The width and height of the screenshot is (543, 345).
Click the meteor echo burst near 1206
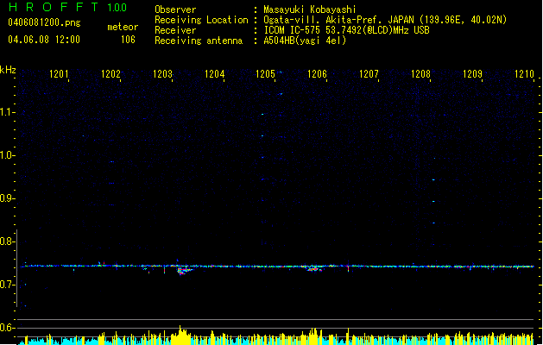click(313, 268)
